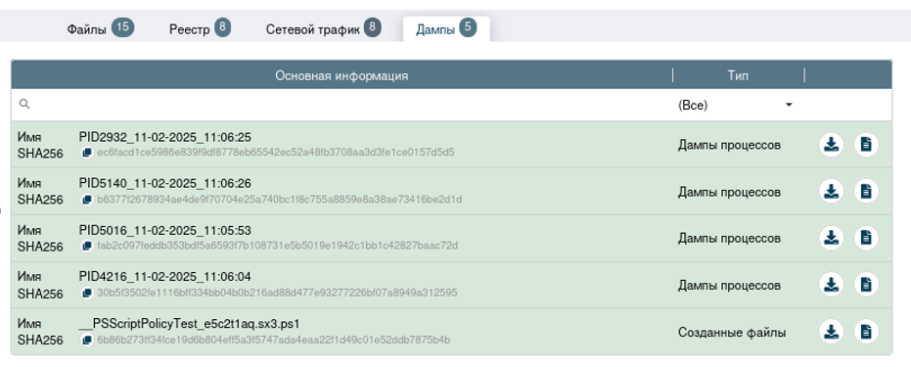Select the Дампы tab
The height and width of the screenshot is (367, 911).
(446, 28)
